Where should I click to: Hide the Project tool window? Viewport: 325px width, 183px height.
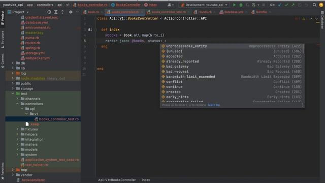(x=77, y=12)
